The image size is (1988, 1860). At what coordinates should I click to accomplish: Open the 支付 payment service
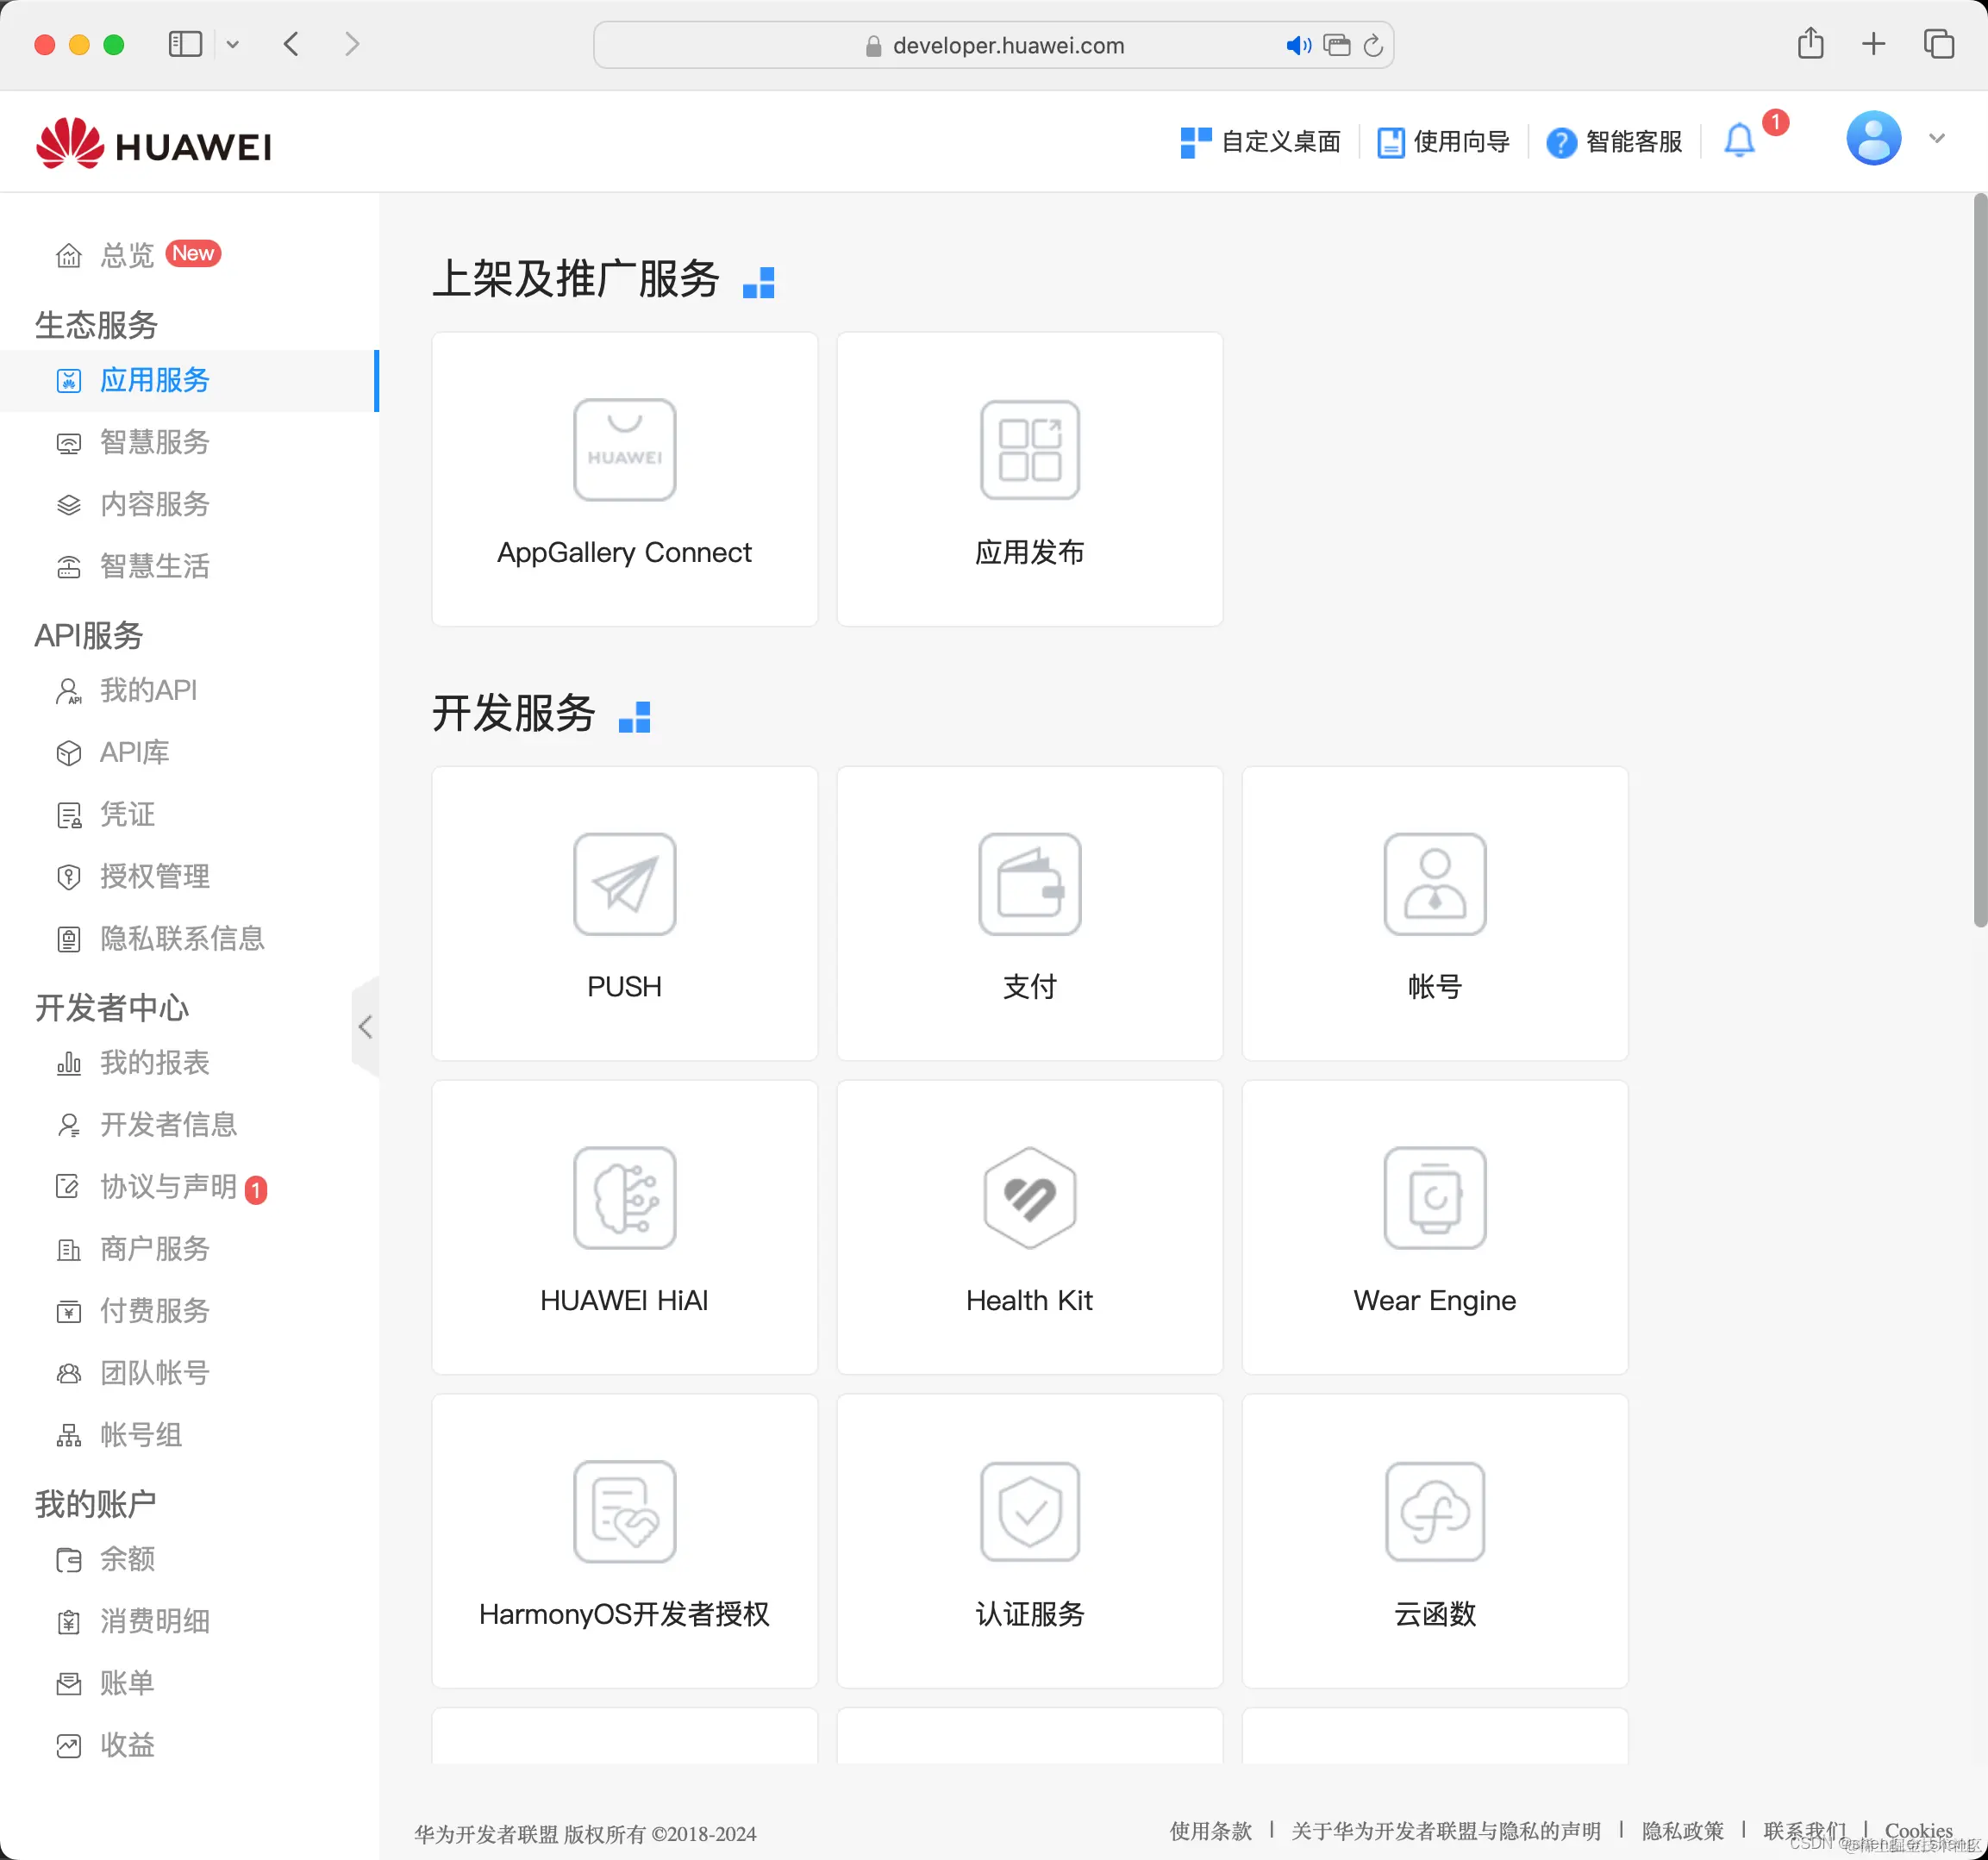point(1029,913)
